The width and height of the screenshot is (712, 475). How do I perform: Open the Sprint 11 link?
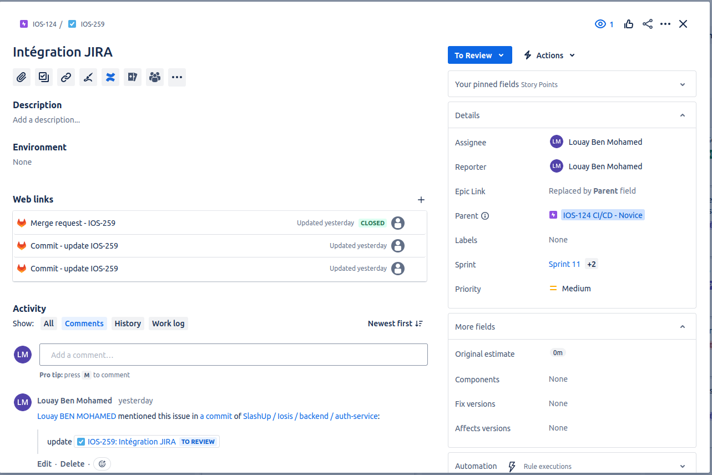tap(564, 264)
